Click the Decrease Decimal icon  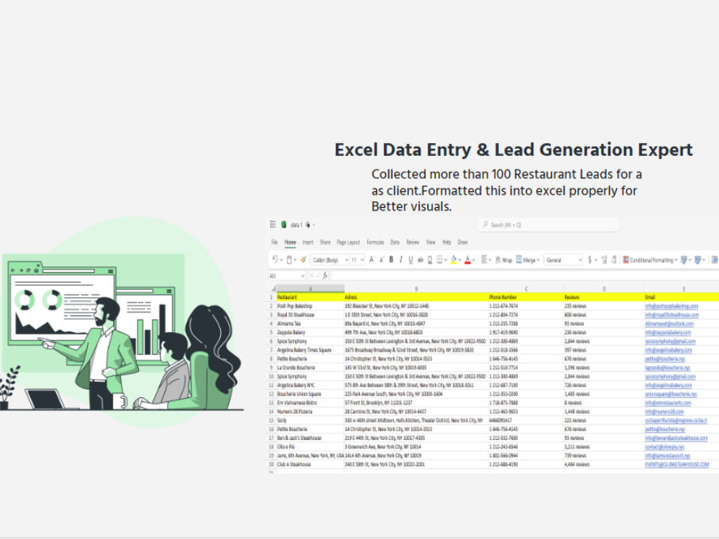(x=614, y=260)
